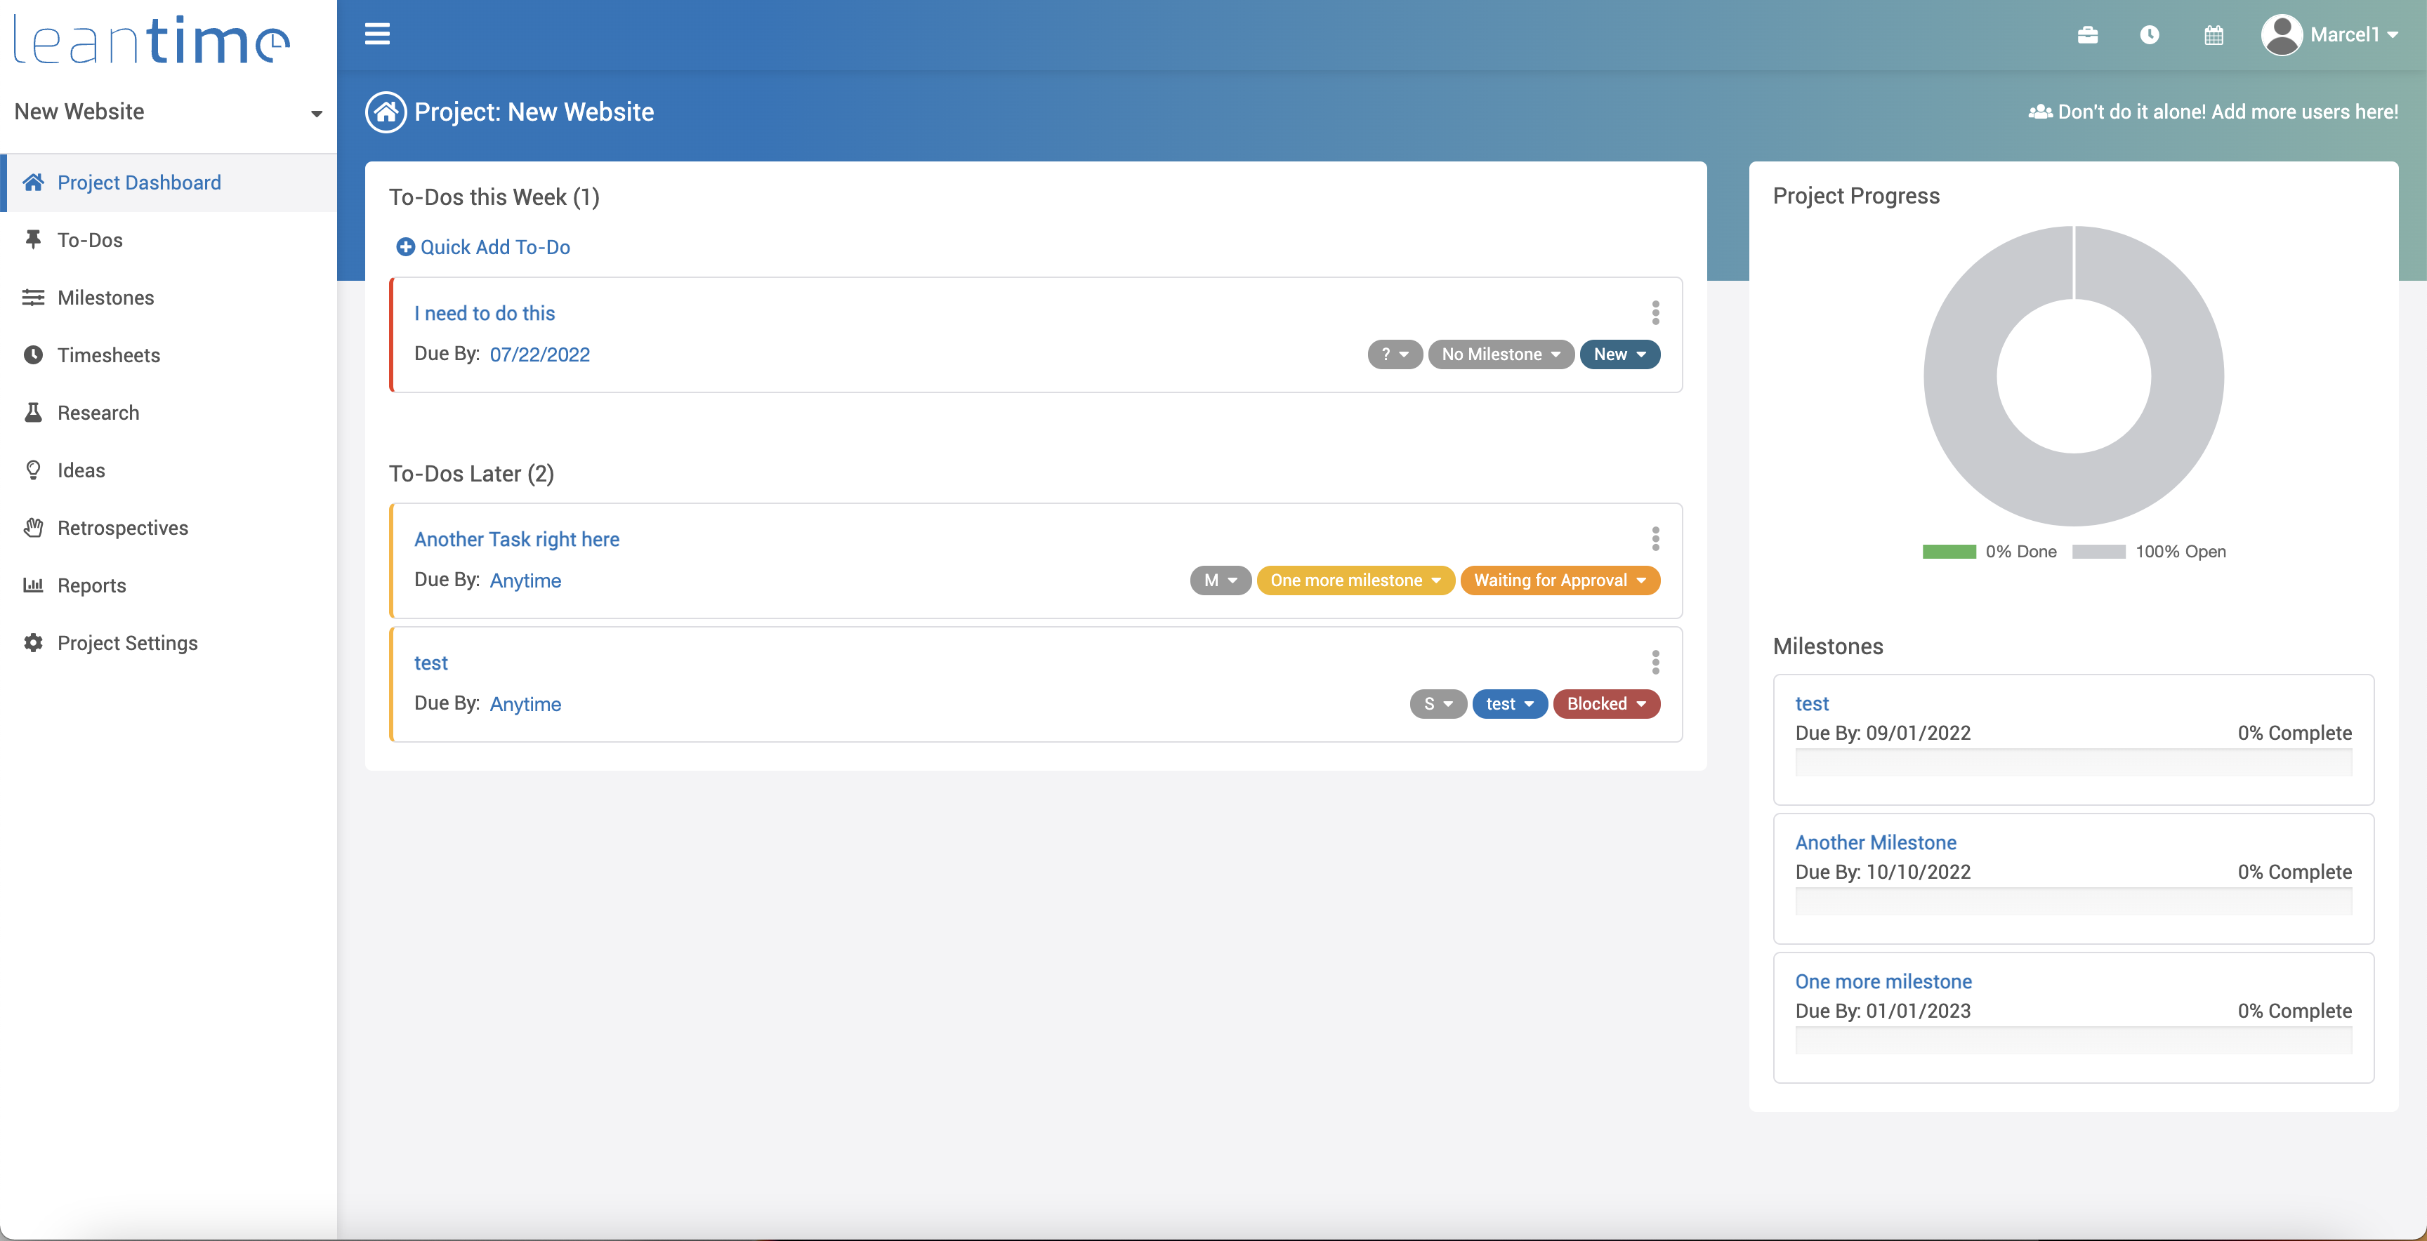Expand the 'Blocked' status dropdown
Screen dimensions: 2427x1241
(x=1605, y=703)
